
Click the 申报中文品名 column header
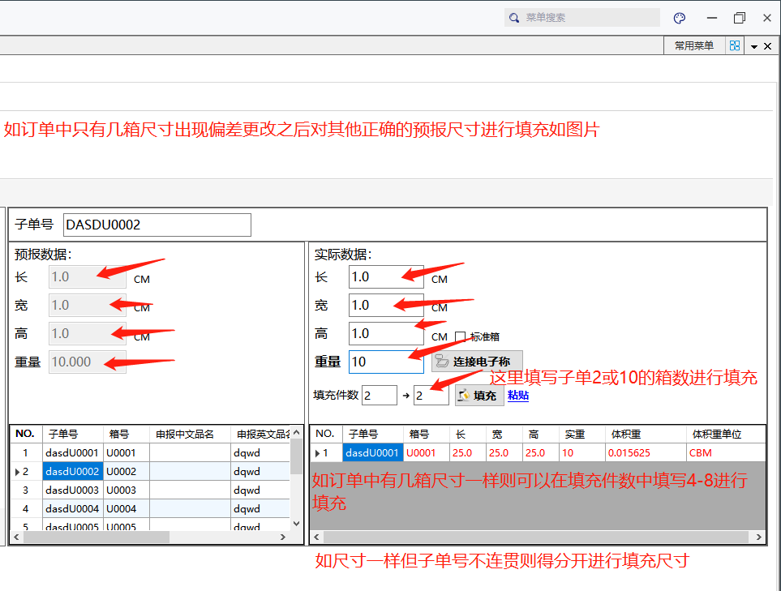coord(190,434)
